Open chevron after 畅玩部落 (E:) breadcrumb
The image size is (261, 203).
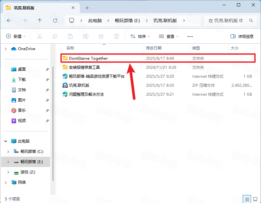coord(147,21)
